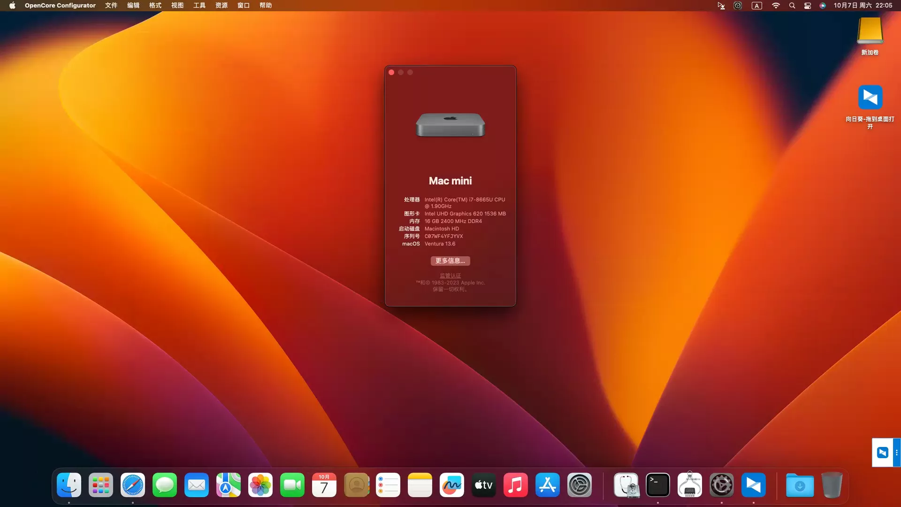This screenshot has width=901, height=507.
Task: Select the 向日葵 app icon on desktop
Action: pos(870,98)
